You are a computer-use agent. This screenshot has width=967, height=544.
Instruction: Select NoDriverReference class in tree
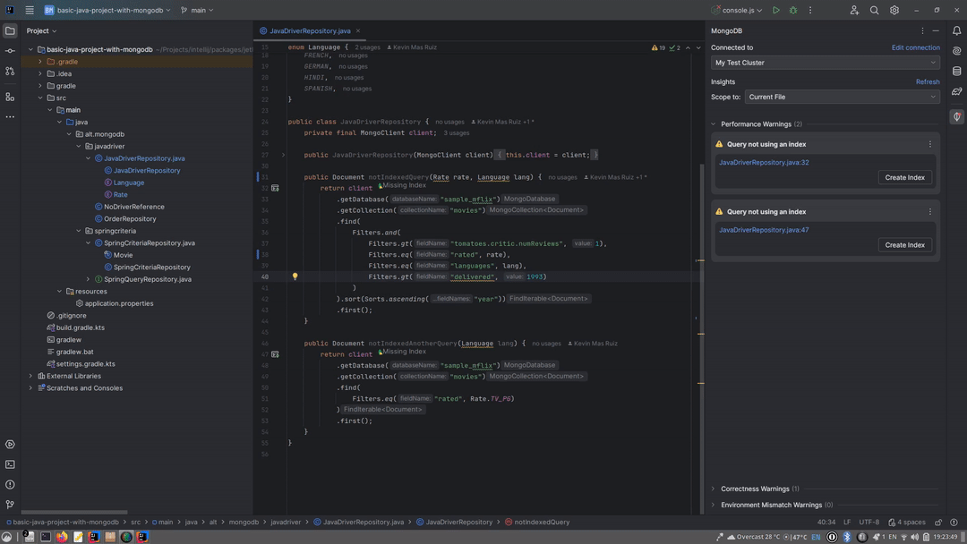133,207
